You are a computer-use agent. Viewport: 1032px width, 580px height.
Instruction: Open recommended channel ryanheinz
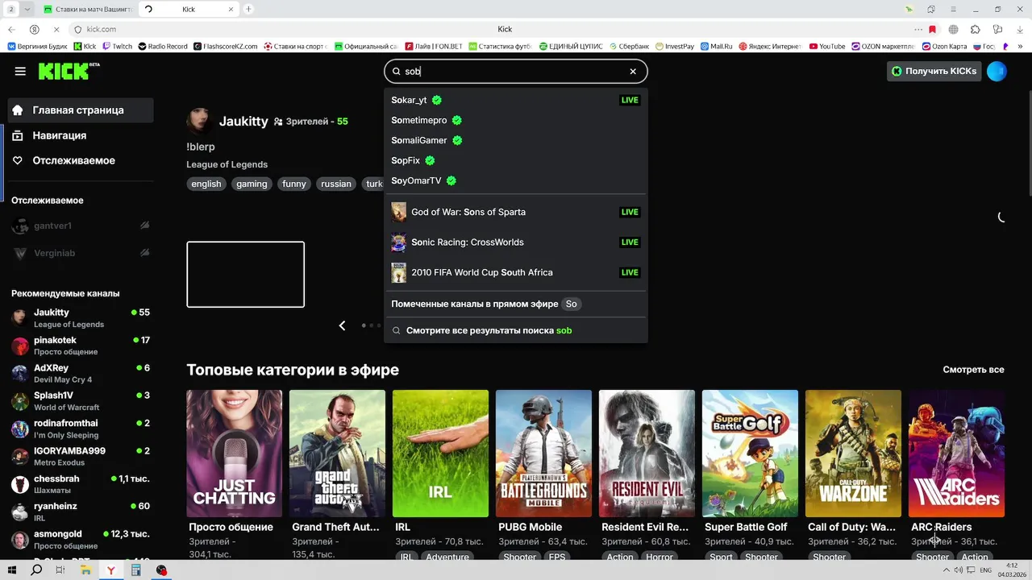click(x=81, y=512)
